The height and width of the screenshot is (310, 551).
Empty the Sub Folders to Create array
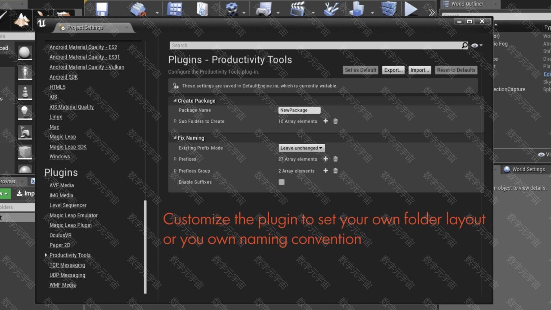(335, 121)
